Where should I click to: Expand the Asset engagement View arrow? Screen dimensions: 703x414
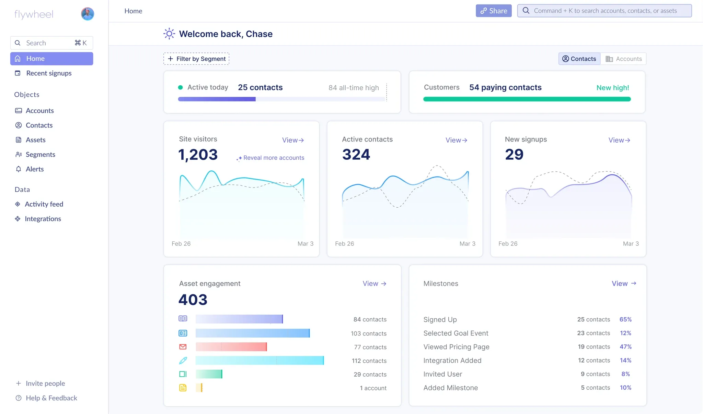coord(383,283)
